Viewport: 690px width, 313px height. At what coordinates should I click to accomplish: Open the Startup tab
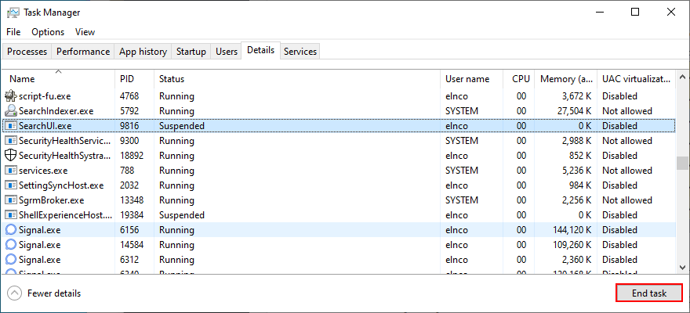[x=191, y=52]
